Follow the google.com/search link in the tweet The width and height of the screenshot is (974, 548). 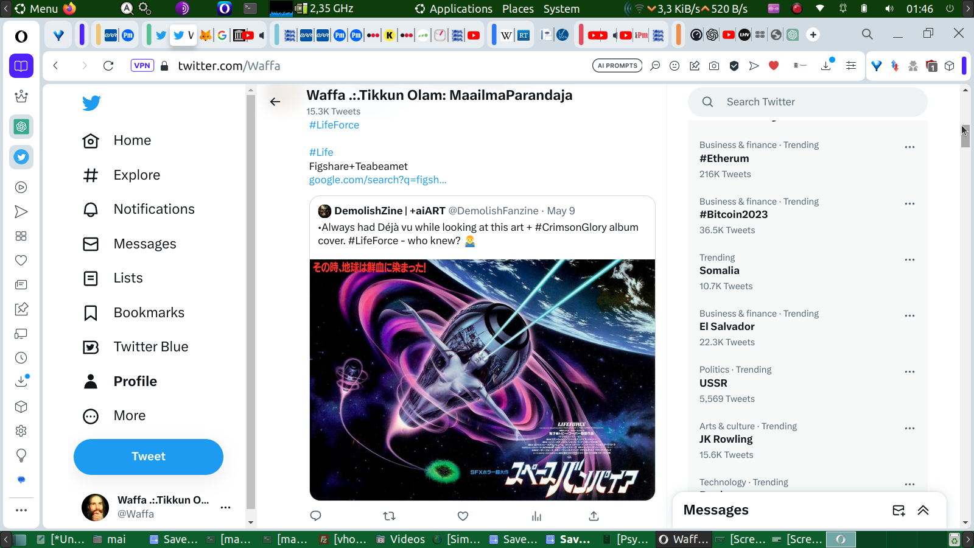(378, 180)
